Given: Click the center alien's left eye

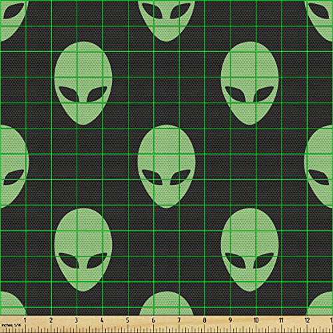Looking at the screenshot, I should point(153,177).
